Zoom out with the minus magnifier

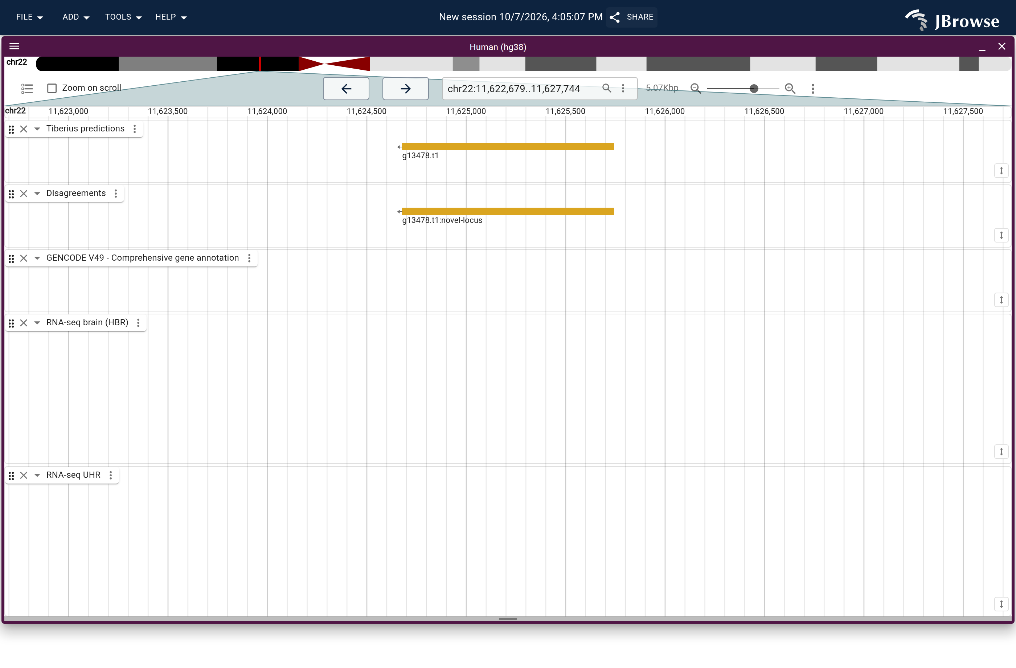tap(695, 89)
